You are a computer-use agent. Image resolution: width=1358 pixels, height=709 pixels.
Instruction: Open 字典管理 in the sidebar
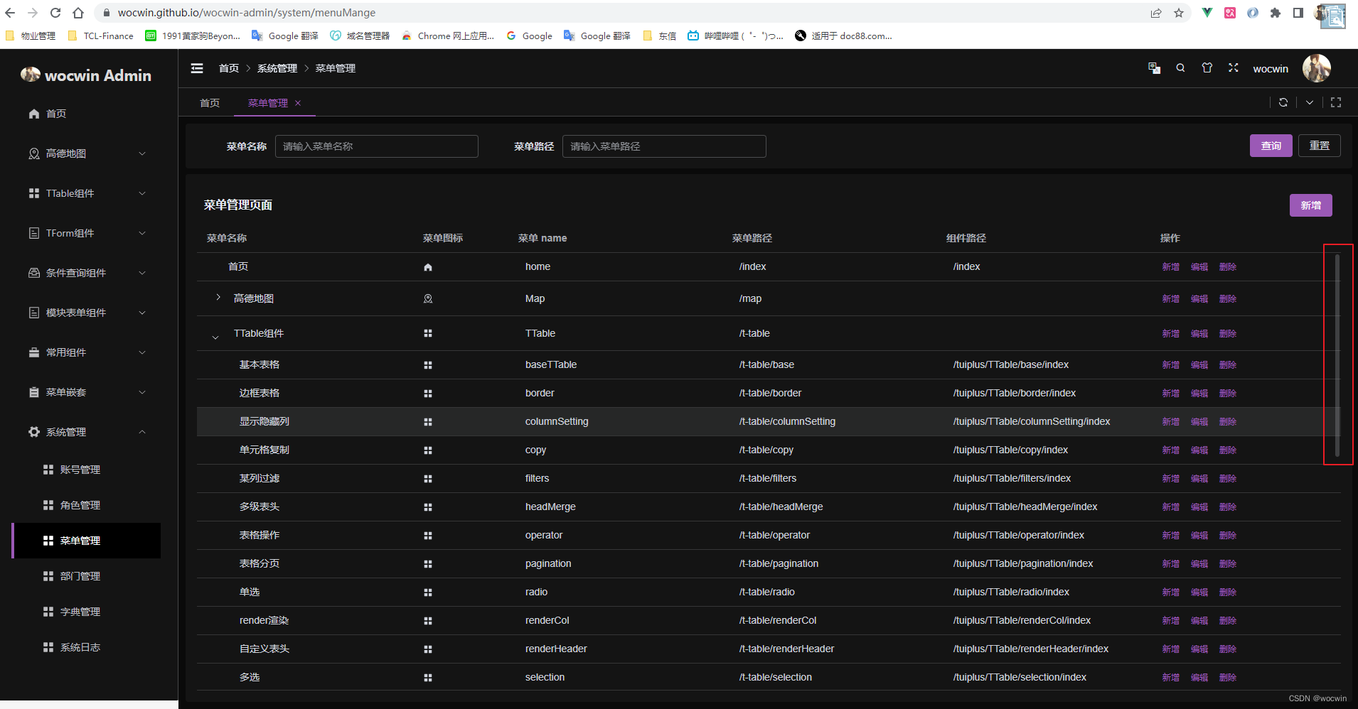pos(86,612)
